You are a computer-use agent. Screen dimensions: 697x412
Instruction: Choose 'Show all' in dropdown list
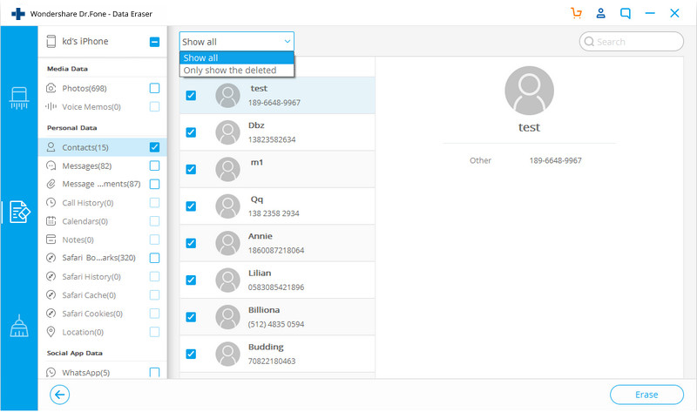click(x=236, y=57)
